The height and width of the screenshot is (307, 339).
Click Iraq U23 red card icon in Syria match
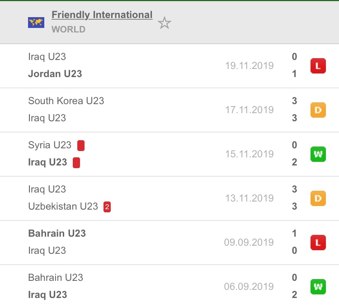pos(76,163)
